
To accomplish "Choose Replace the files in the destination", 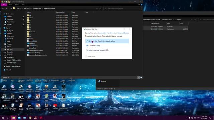I will [107, 41].
